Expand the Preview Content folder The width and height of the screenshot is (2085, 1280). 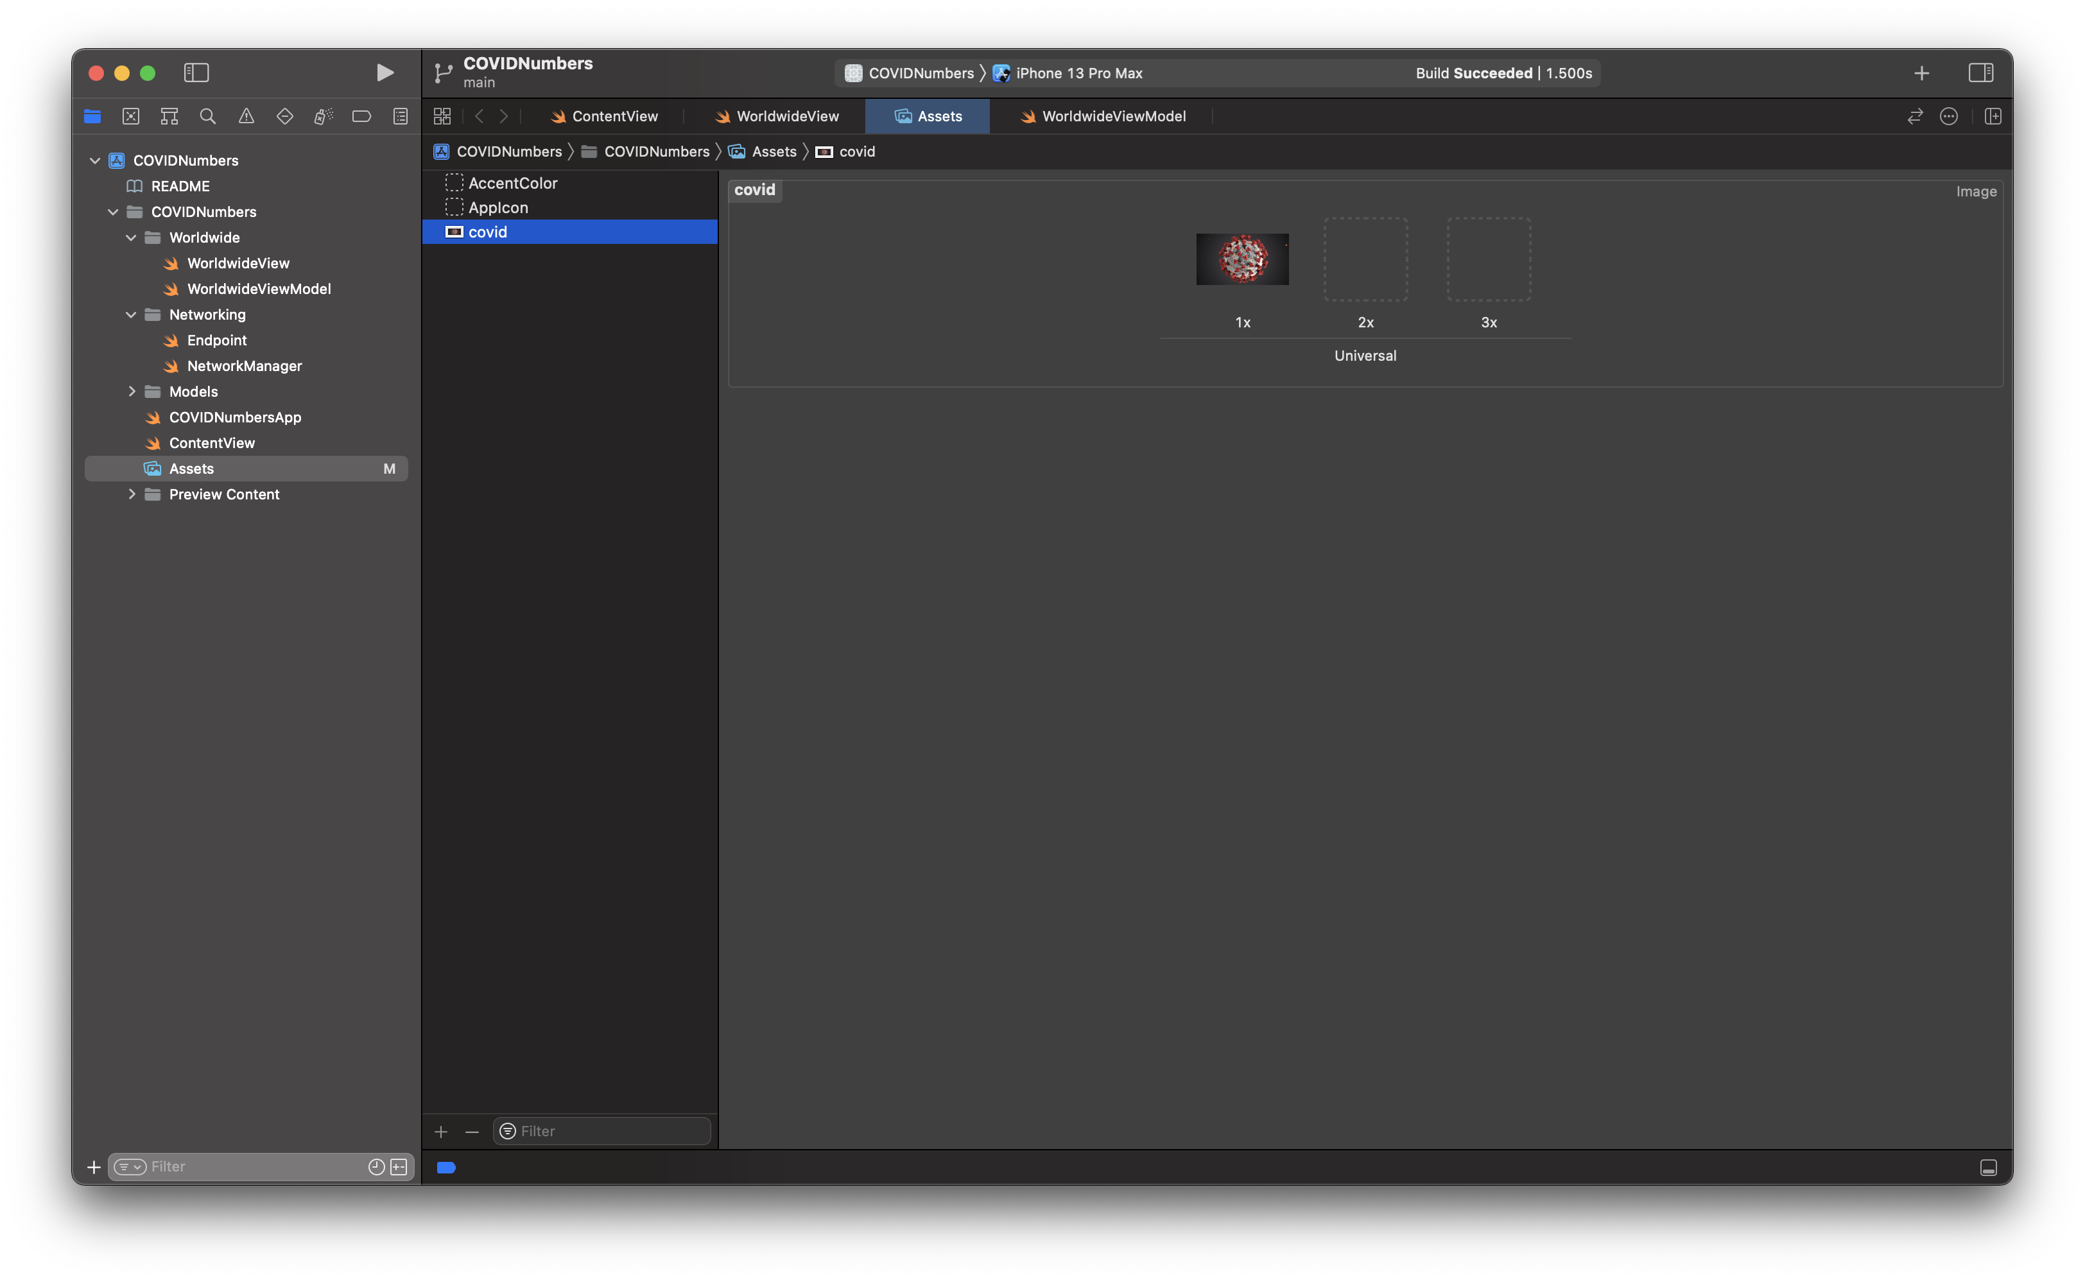click(x=131, y=494)
